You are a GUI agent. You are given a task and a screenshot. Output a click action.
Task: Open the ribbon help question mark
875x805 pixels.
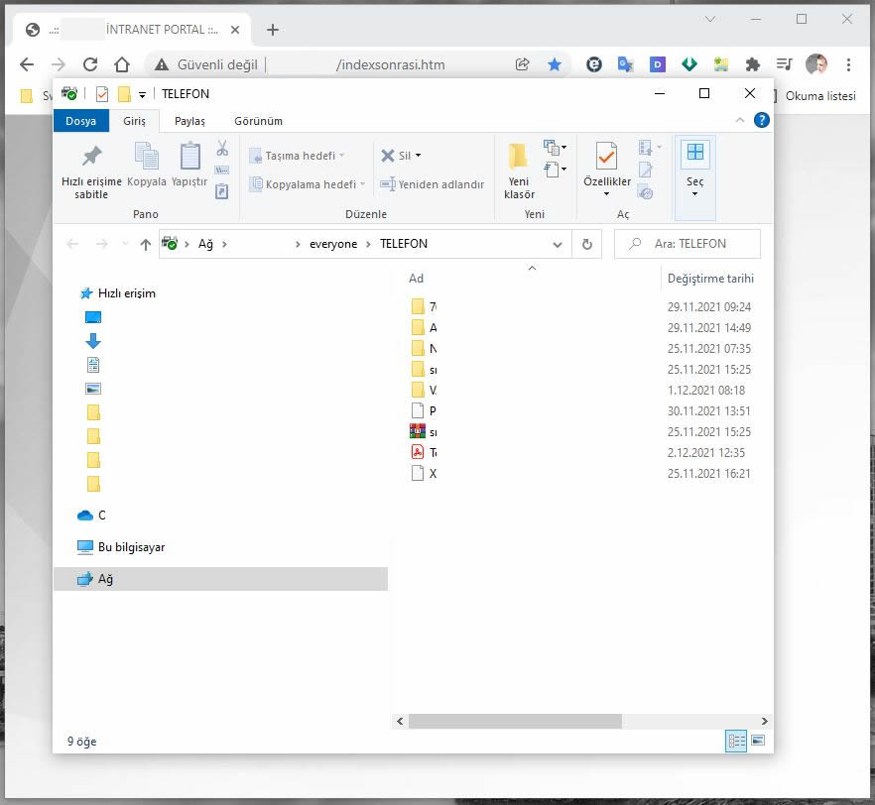point(761,121)
